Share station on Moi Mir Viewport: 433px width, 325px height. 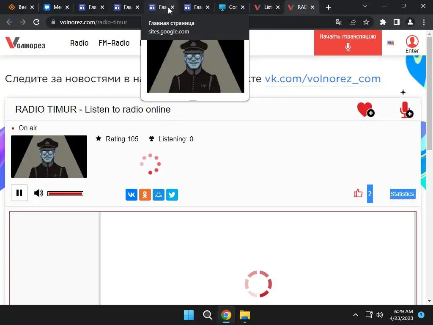(159, 195)
